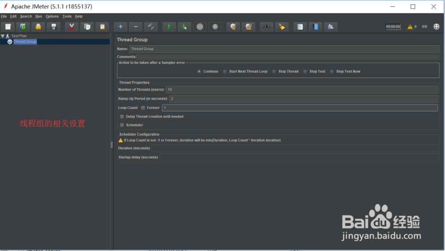Click the Thread Group gear icon
Screen dimensions: 445x251
click(x=10, y=42)
